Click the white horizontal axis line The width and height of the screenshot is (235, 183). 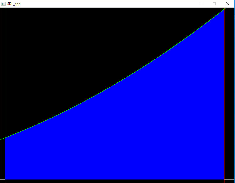point(117,179)
